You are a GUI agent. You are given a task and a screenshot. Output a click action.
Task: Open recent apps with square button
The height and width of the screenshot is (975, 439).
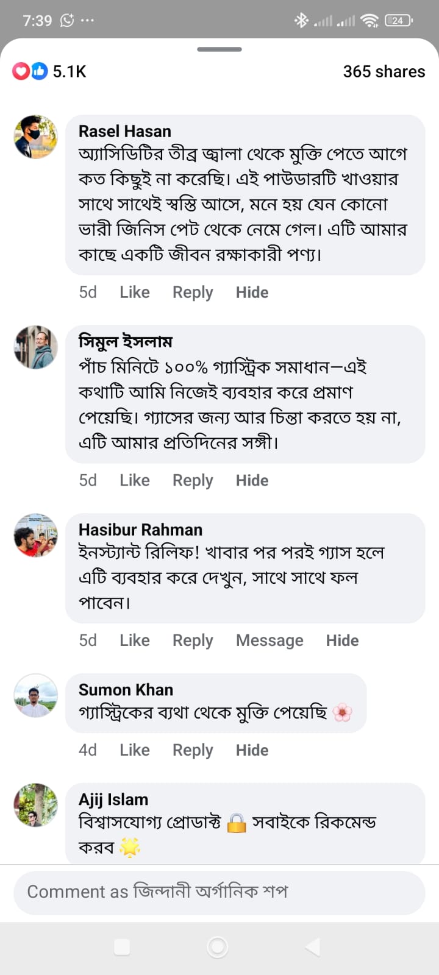point(122,946)
